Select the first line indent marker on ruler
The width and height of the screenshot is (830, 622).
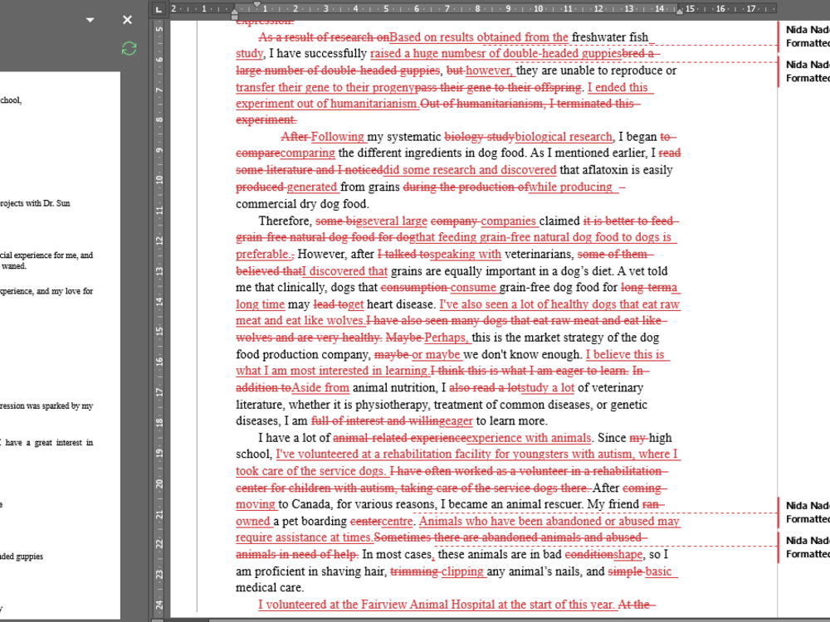(256, 5)
